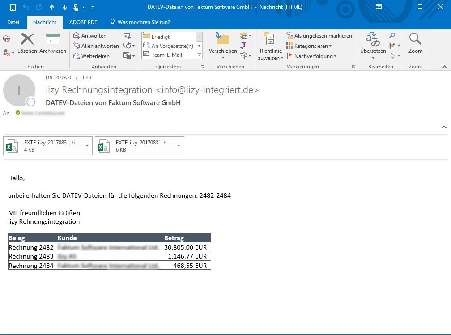Viewport: 451px width, 335px height.
Task: Save the message with the floppy icon
Action: (13, 7)
